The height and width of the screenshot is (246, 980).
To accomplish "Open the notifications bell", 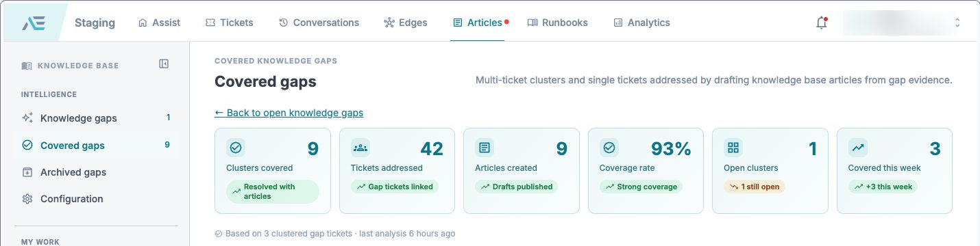I will coord(821,23).
